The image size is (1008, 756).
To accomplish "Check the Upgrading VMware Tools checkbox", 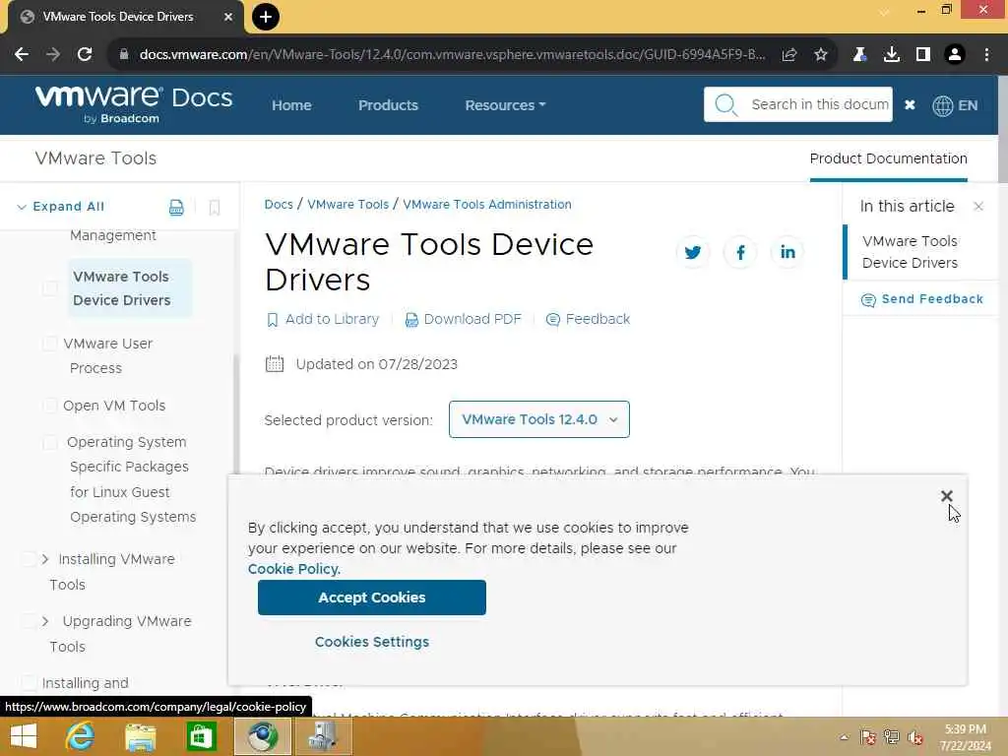I will coord(29,621).
